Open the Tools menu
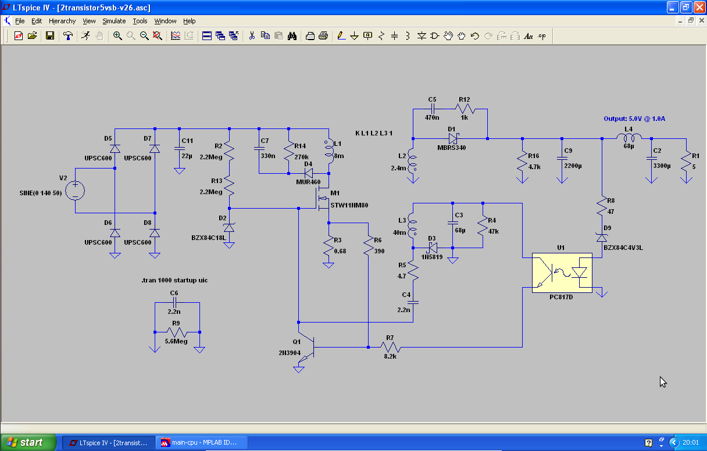The image size is (707, 451). [x=140, y=21]
